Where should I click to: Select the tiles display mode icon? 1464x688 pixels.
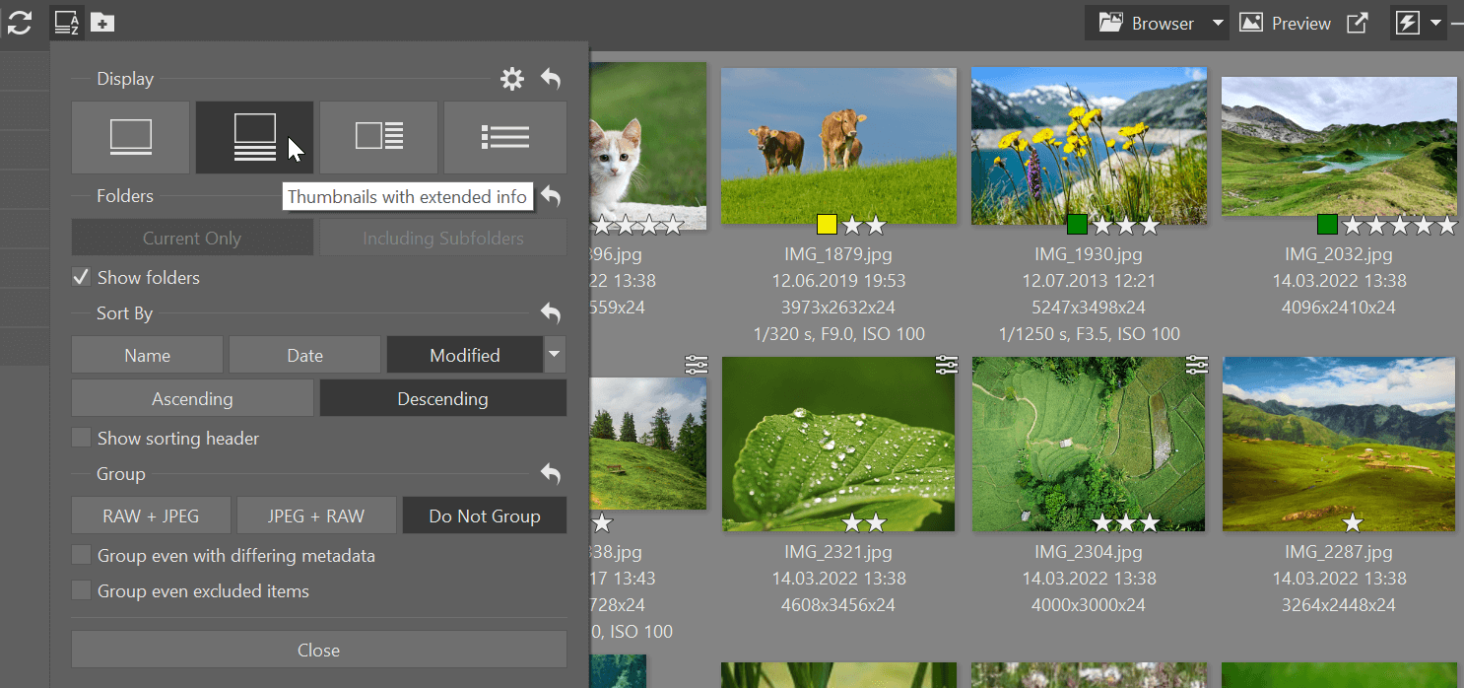[378, 137]
